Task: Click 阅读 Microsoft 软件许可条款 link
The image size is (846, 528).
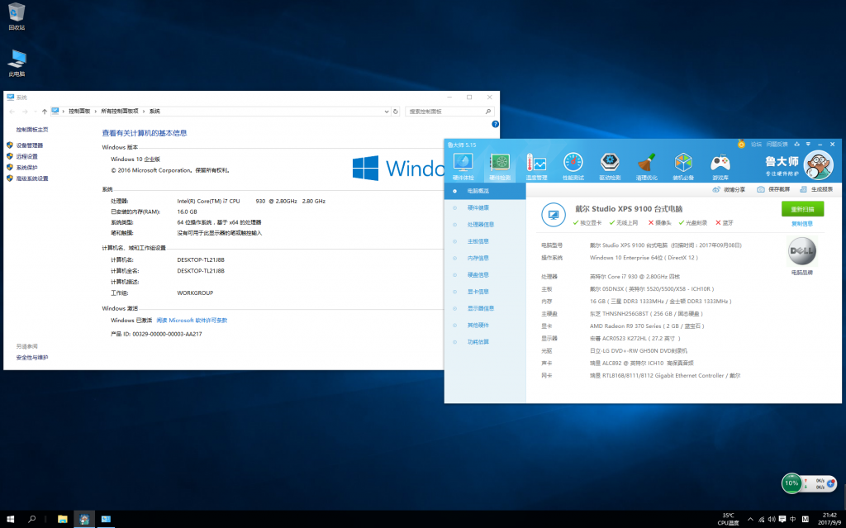Action: click(x=192, y=320)
